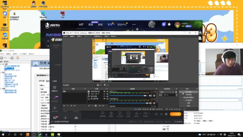Viewport: 243px width, 137px height.
Task: Toggle lock on text (GDI+) source
Action: click(107, 94)
